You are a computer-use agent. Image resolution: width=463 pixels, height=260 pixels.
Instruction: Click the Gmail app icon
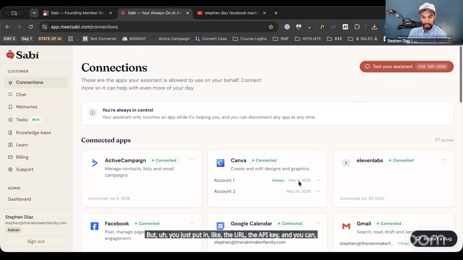346,226
